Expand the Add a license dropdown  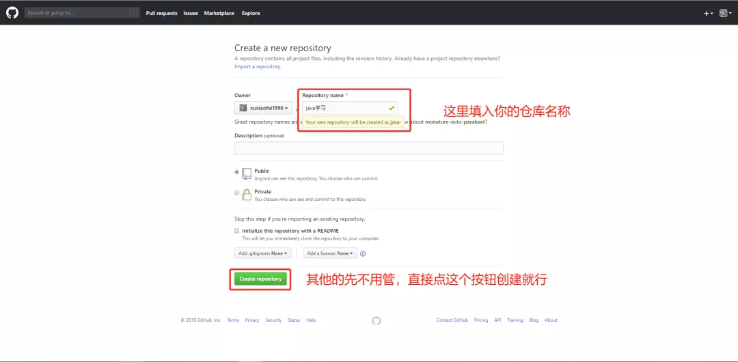(x=330, y=253)
